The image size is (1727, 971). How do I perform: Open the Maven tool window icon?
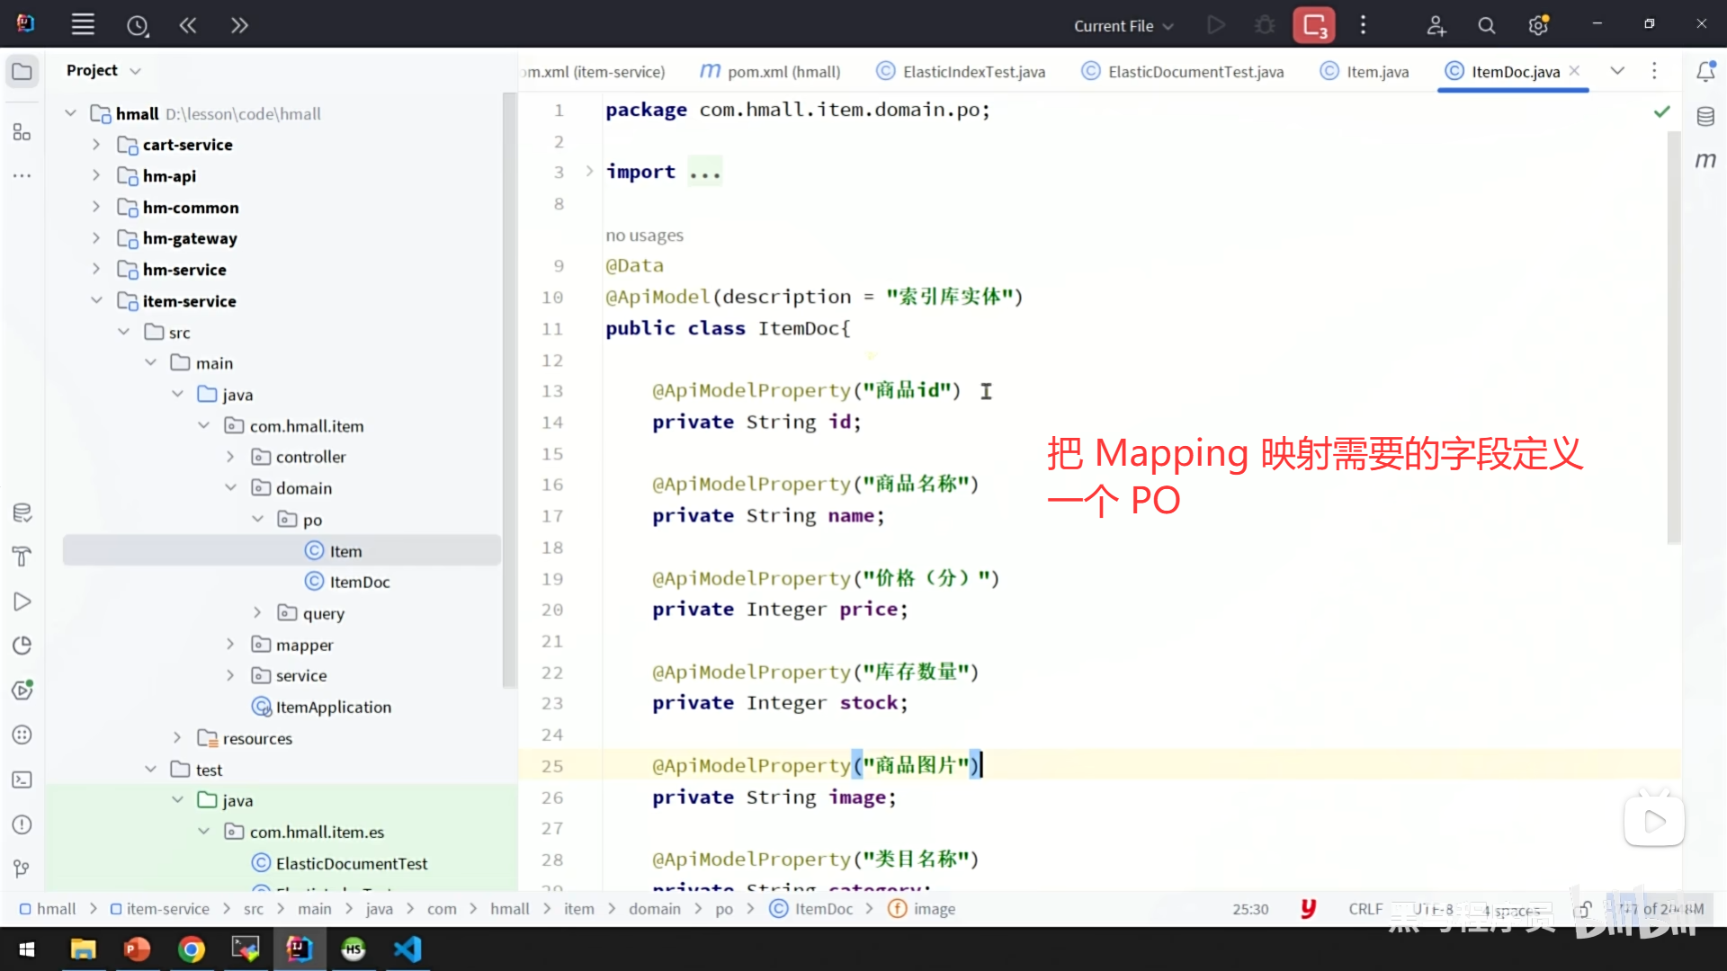(1705, 160)
